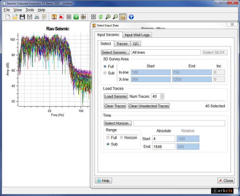The width and height of the screenshot is (240, 196).
Task: Open a session with the folder icon
Action: pos(15,17)
